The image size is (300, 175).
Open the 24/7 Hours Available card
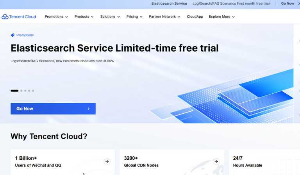pos(264,162)
